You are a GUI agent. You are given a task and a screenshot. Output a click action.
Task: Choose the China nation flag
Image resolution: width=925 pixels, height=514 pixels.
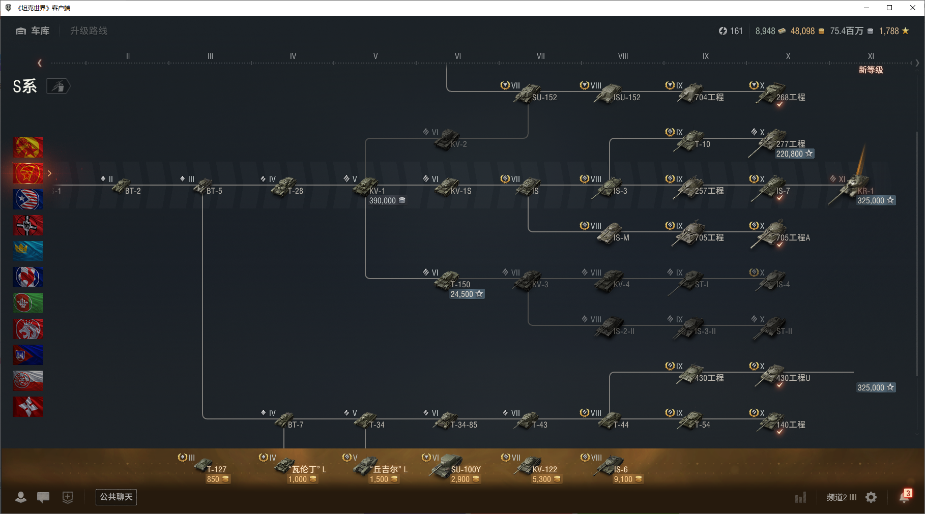pos(28,147)
